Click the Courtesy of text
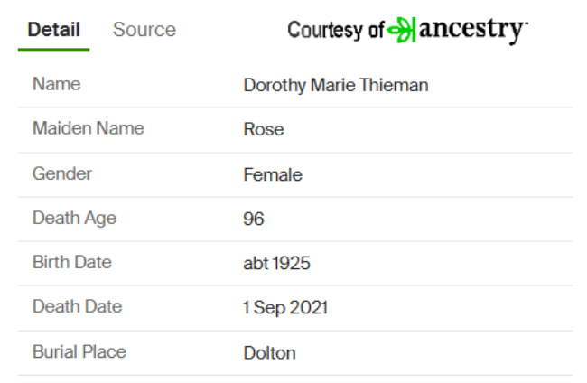 tap(336, 31)
